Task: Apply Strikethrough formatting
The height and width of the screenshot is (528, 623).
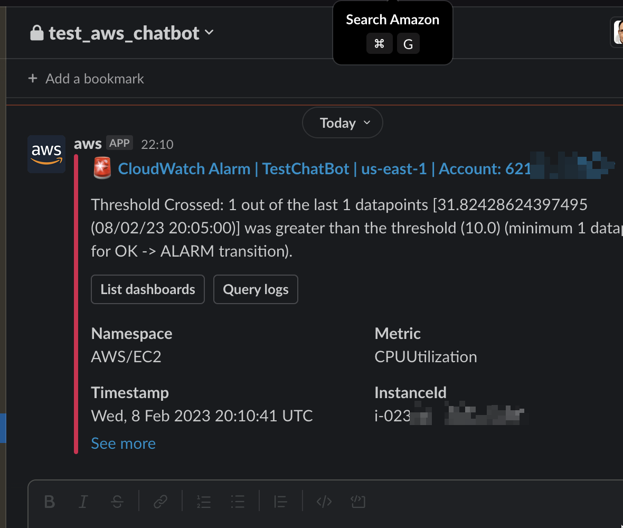Action: 117,502
